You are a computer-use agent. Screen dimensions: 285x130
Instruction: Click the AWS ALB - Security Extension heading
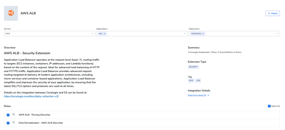[27, 53]
